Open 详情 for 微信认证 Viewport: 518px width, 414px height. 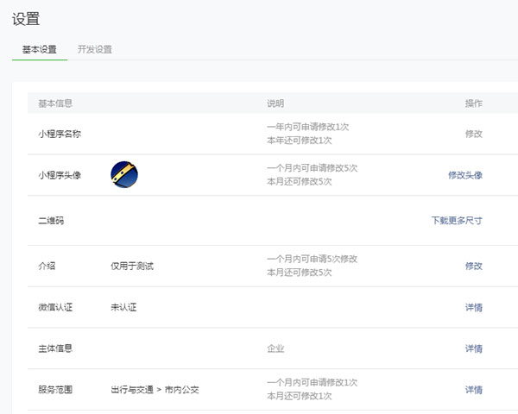coord(473,307)
